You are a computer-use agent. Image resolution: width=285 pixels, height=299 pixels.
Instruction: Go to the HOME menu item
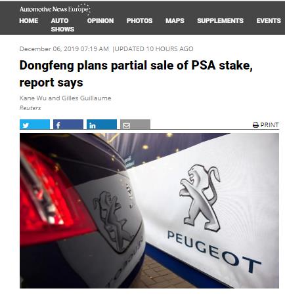tap(29, 20)
